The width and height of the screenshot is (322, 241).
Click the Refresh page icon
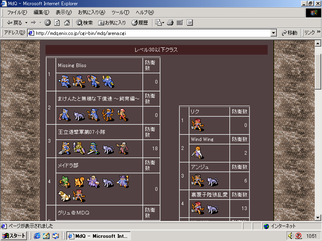point(57,22)
